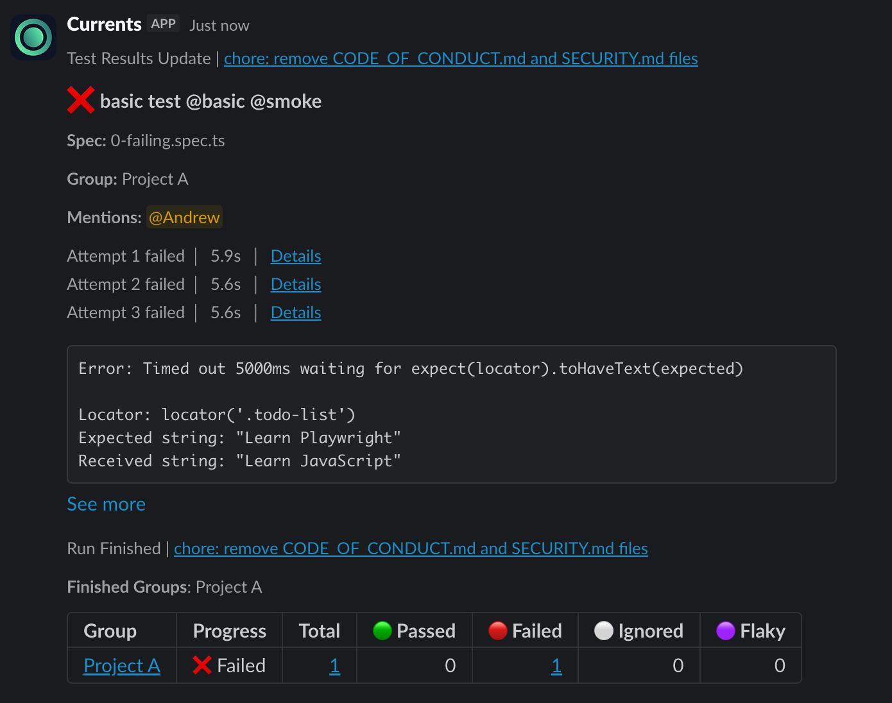Click the white Ignored status circle

click(x=603, y=631)
